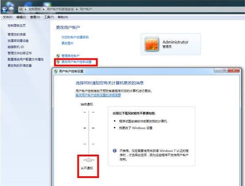Click the Back navigation arrow button

4,10
